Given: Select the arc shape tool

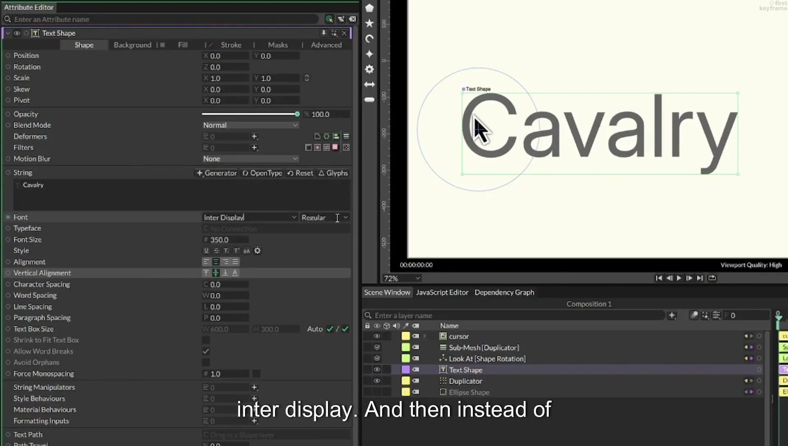Looking at the screenshot, I should [369, 39].
